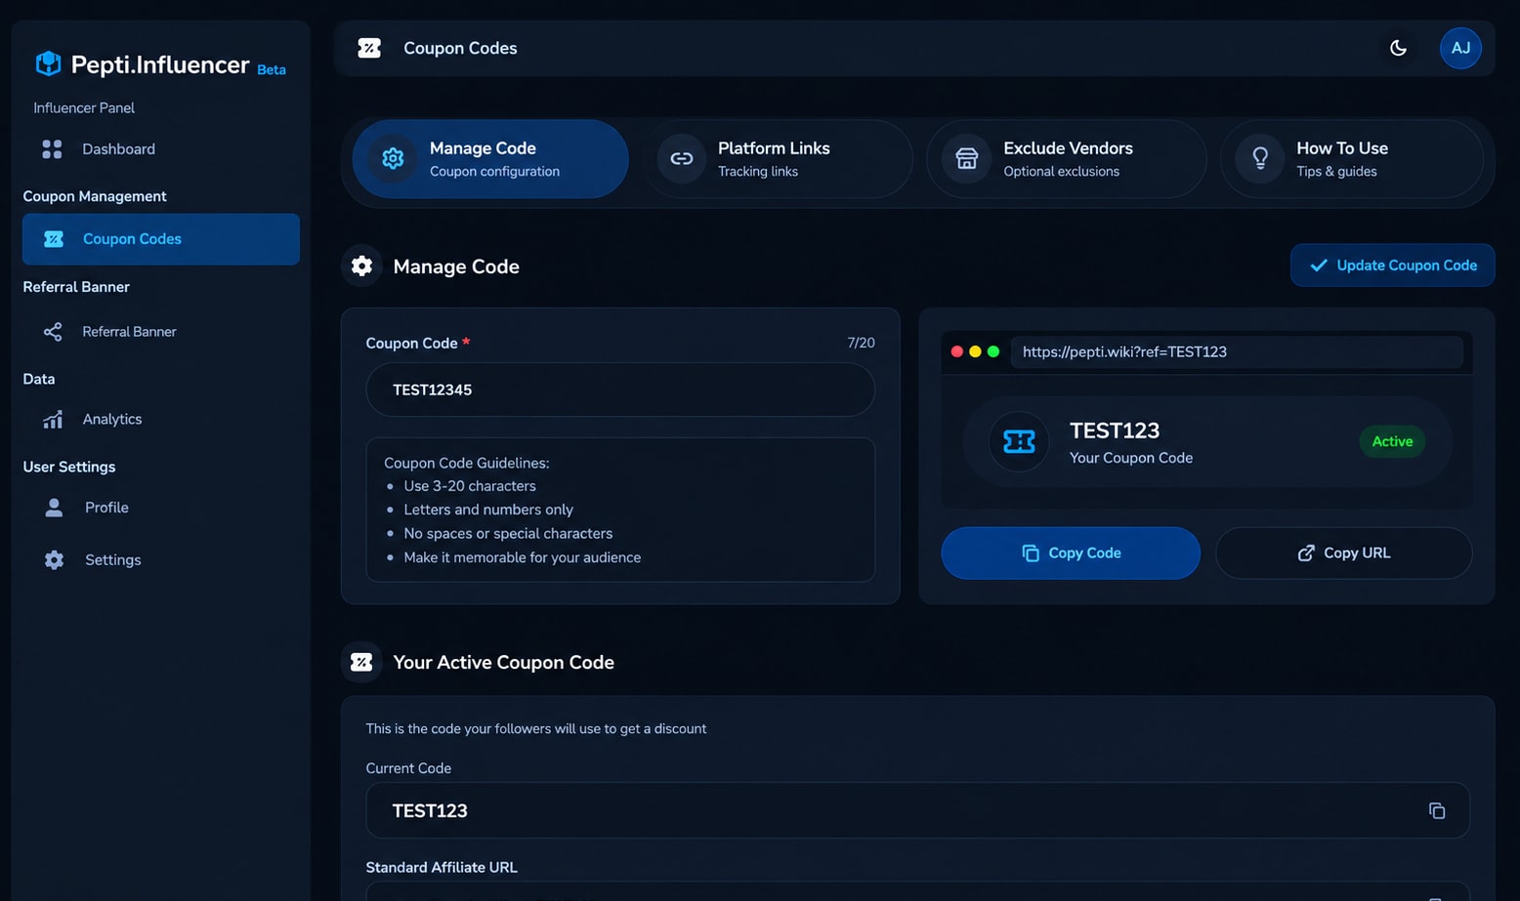Screen dimensions: 1520x901
Task: Click the coupon icon in the Coupon Codes sidebar item
Action: tap(54, 239)
